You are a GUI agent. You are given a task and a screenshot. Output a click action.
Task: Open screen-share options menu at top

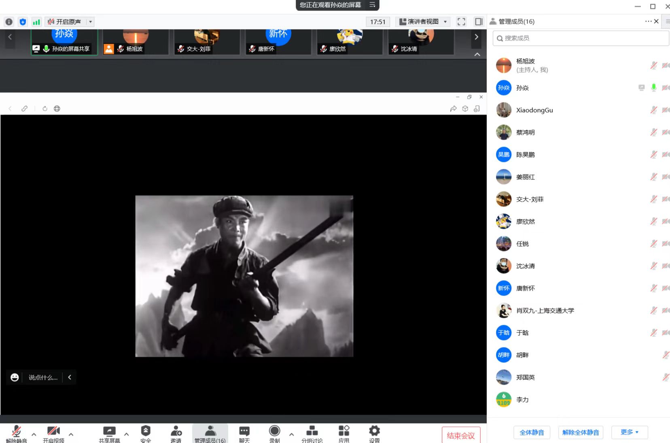[x=372, y=5]
